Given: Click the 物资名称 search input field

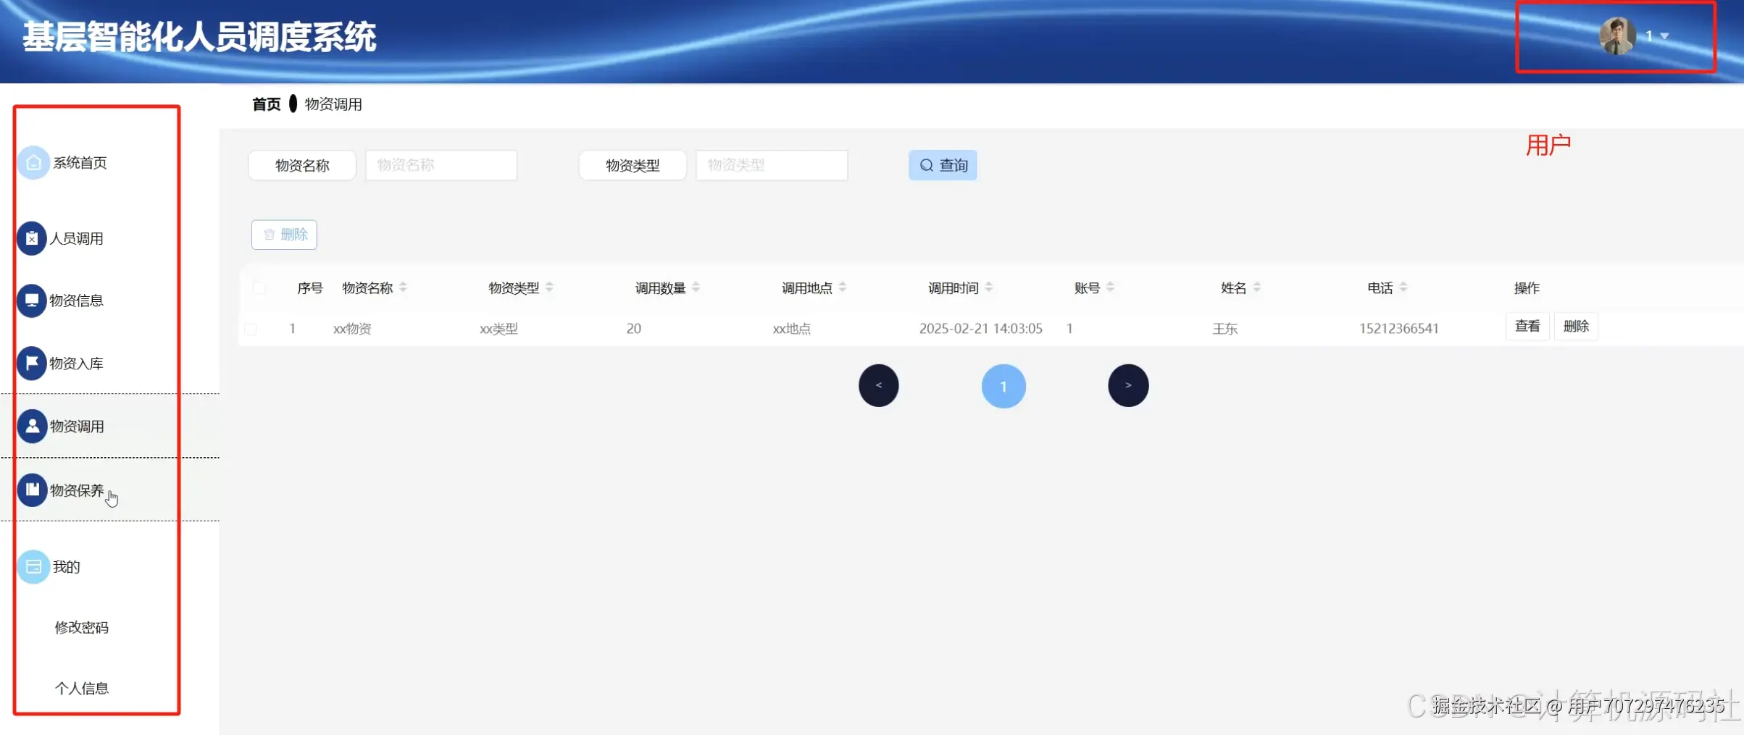Looking at the screenshot, I should (x=441, y=164).
